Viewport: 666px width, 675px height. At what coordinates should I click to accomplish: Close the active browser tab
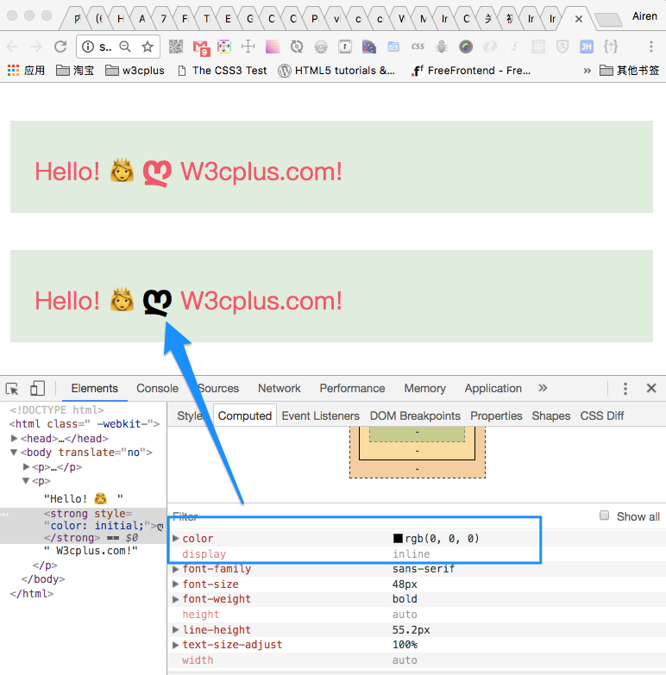(x=579, y=19)
